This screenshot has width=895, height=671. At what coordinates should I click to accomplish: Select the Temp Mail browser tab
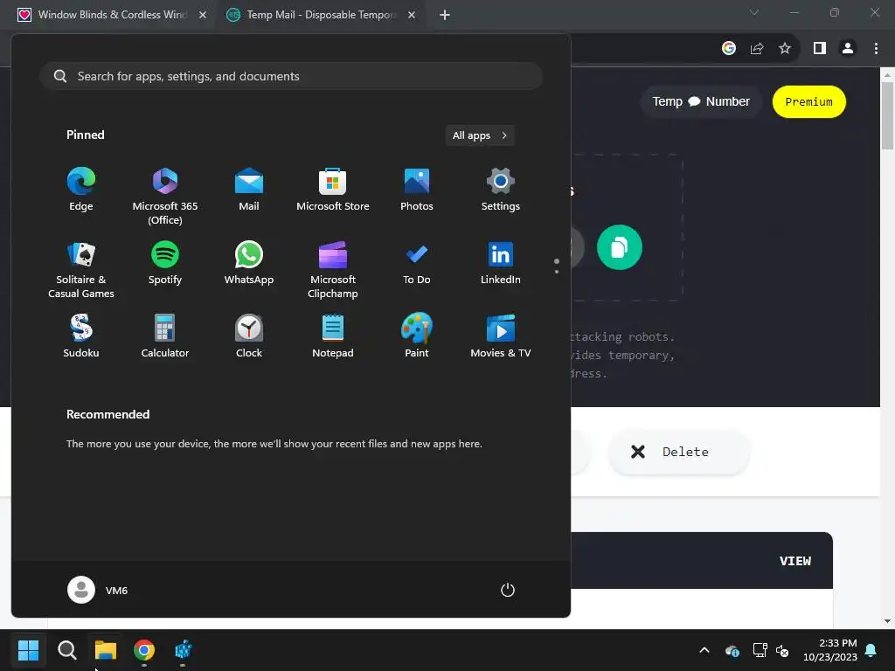(x=320, y=15)
